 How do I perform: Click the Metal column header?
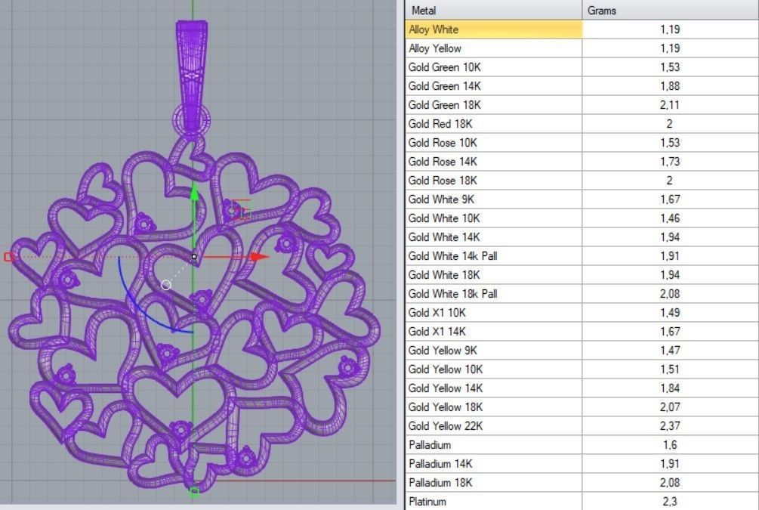point(493,10)
